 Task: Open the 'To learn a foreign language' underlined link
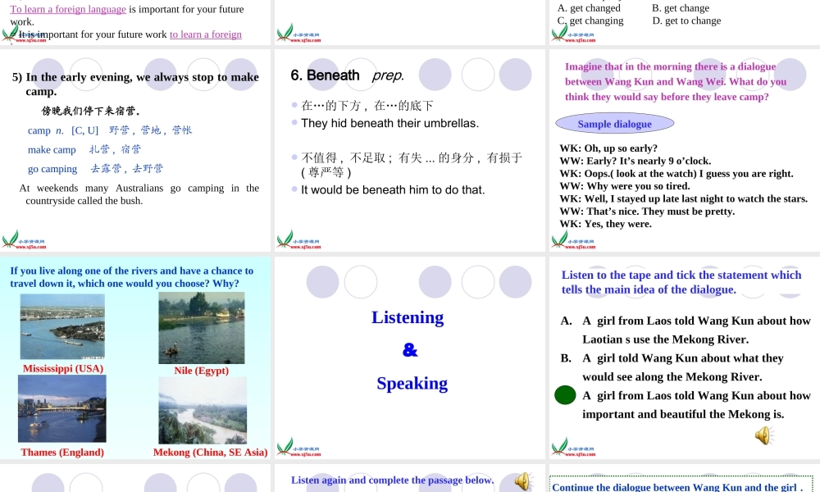point(68,9)
